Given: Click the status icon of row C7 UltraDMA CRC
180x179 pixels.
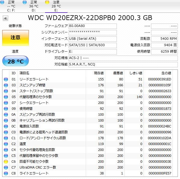Looking at the screenshot, I should click(x=6, y=168).
